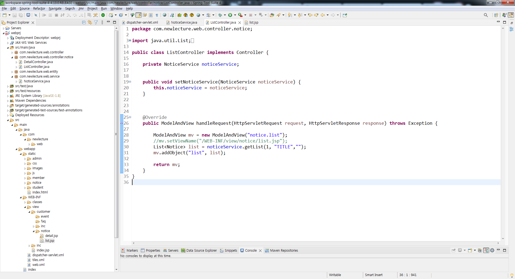
Task: Click the tip lightbulb in status bar
Action: 512,275
